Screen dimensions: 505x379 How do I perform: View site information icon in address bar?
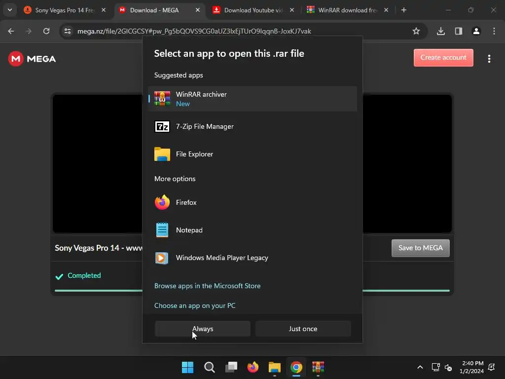click(x=68, y=31)
